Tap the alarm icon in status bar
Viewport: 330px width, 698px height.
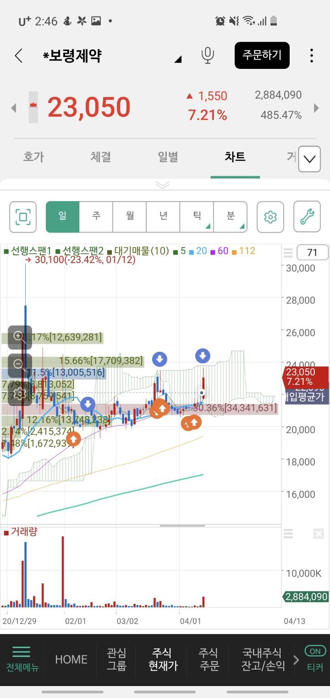220,21
